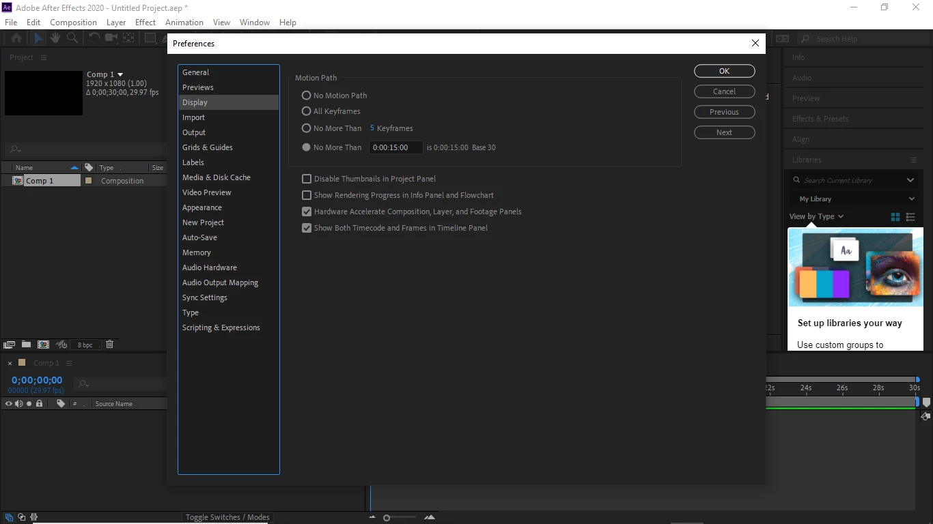Select the Rectangle shape tool
This screenshot has width=933, height=524.
(x=151, y=38)
